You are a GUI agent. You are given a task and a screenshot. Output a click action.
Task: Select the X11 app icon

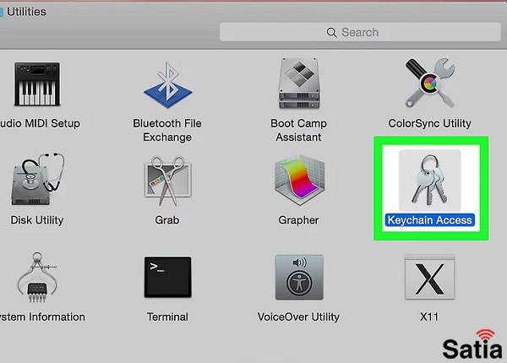point(430,277)
